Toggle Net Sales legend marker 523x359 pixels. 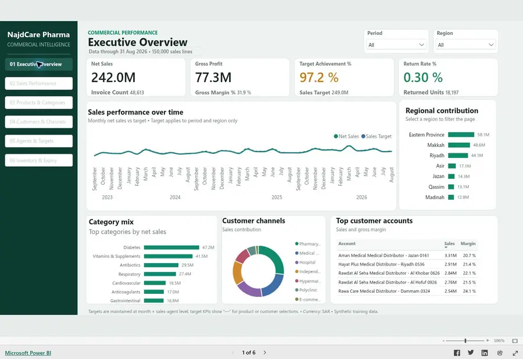coord(335,137)
